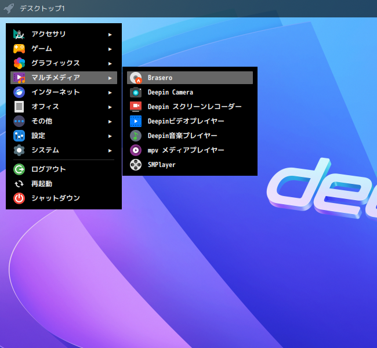Click the マルチメディア submenu arrow

pyautogui.click(x=110, y=78)
